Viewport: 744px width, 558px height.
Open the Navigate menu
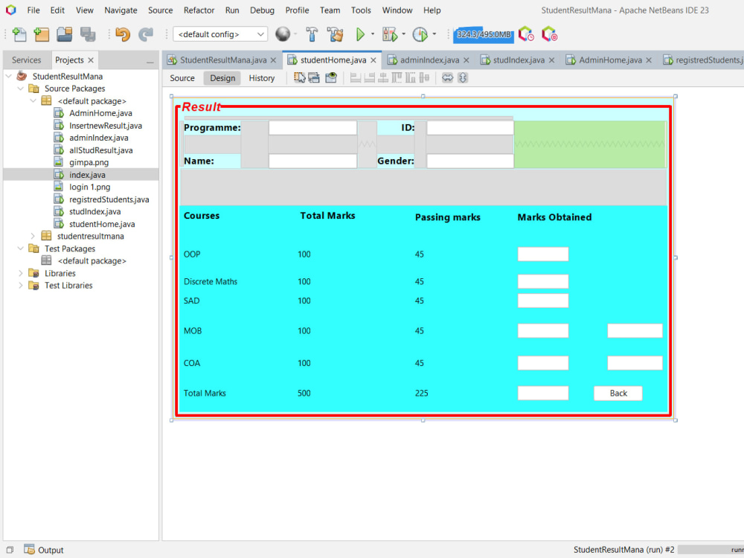(121, 10)
